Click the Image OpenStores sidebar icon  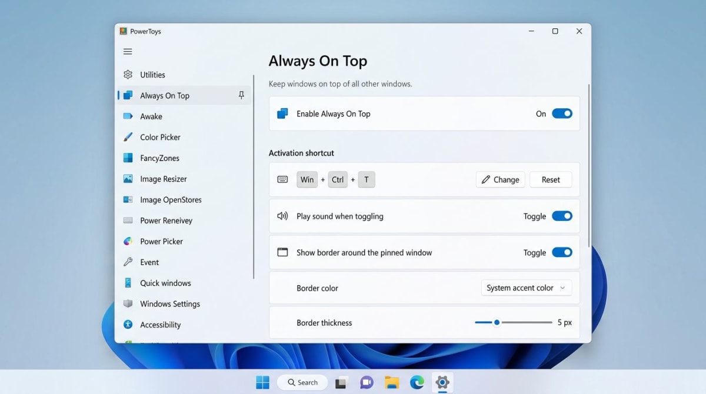click(128, 199)
